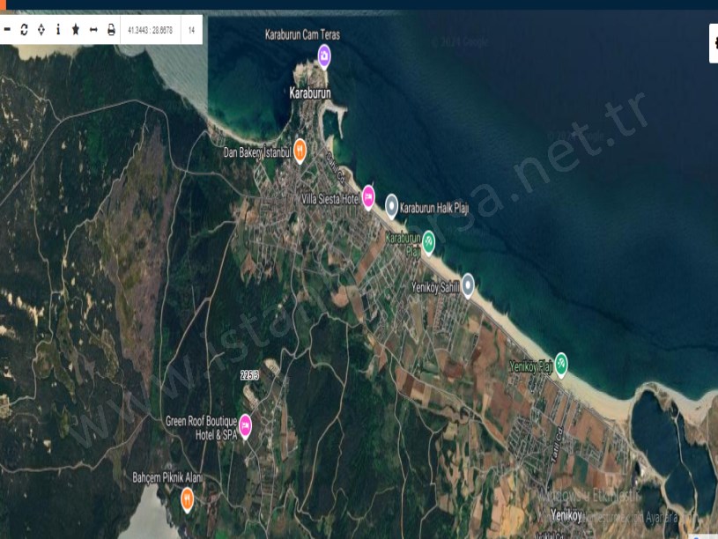
Task: Click the coordinates display 41.3443 : 28.6678
Action: 150,30
